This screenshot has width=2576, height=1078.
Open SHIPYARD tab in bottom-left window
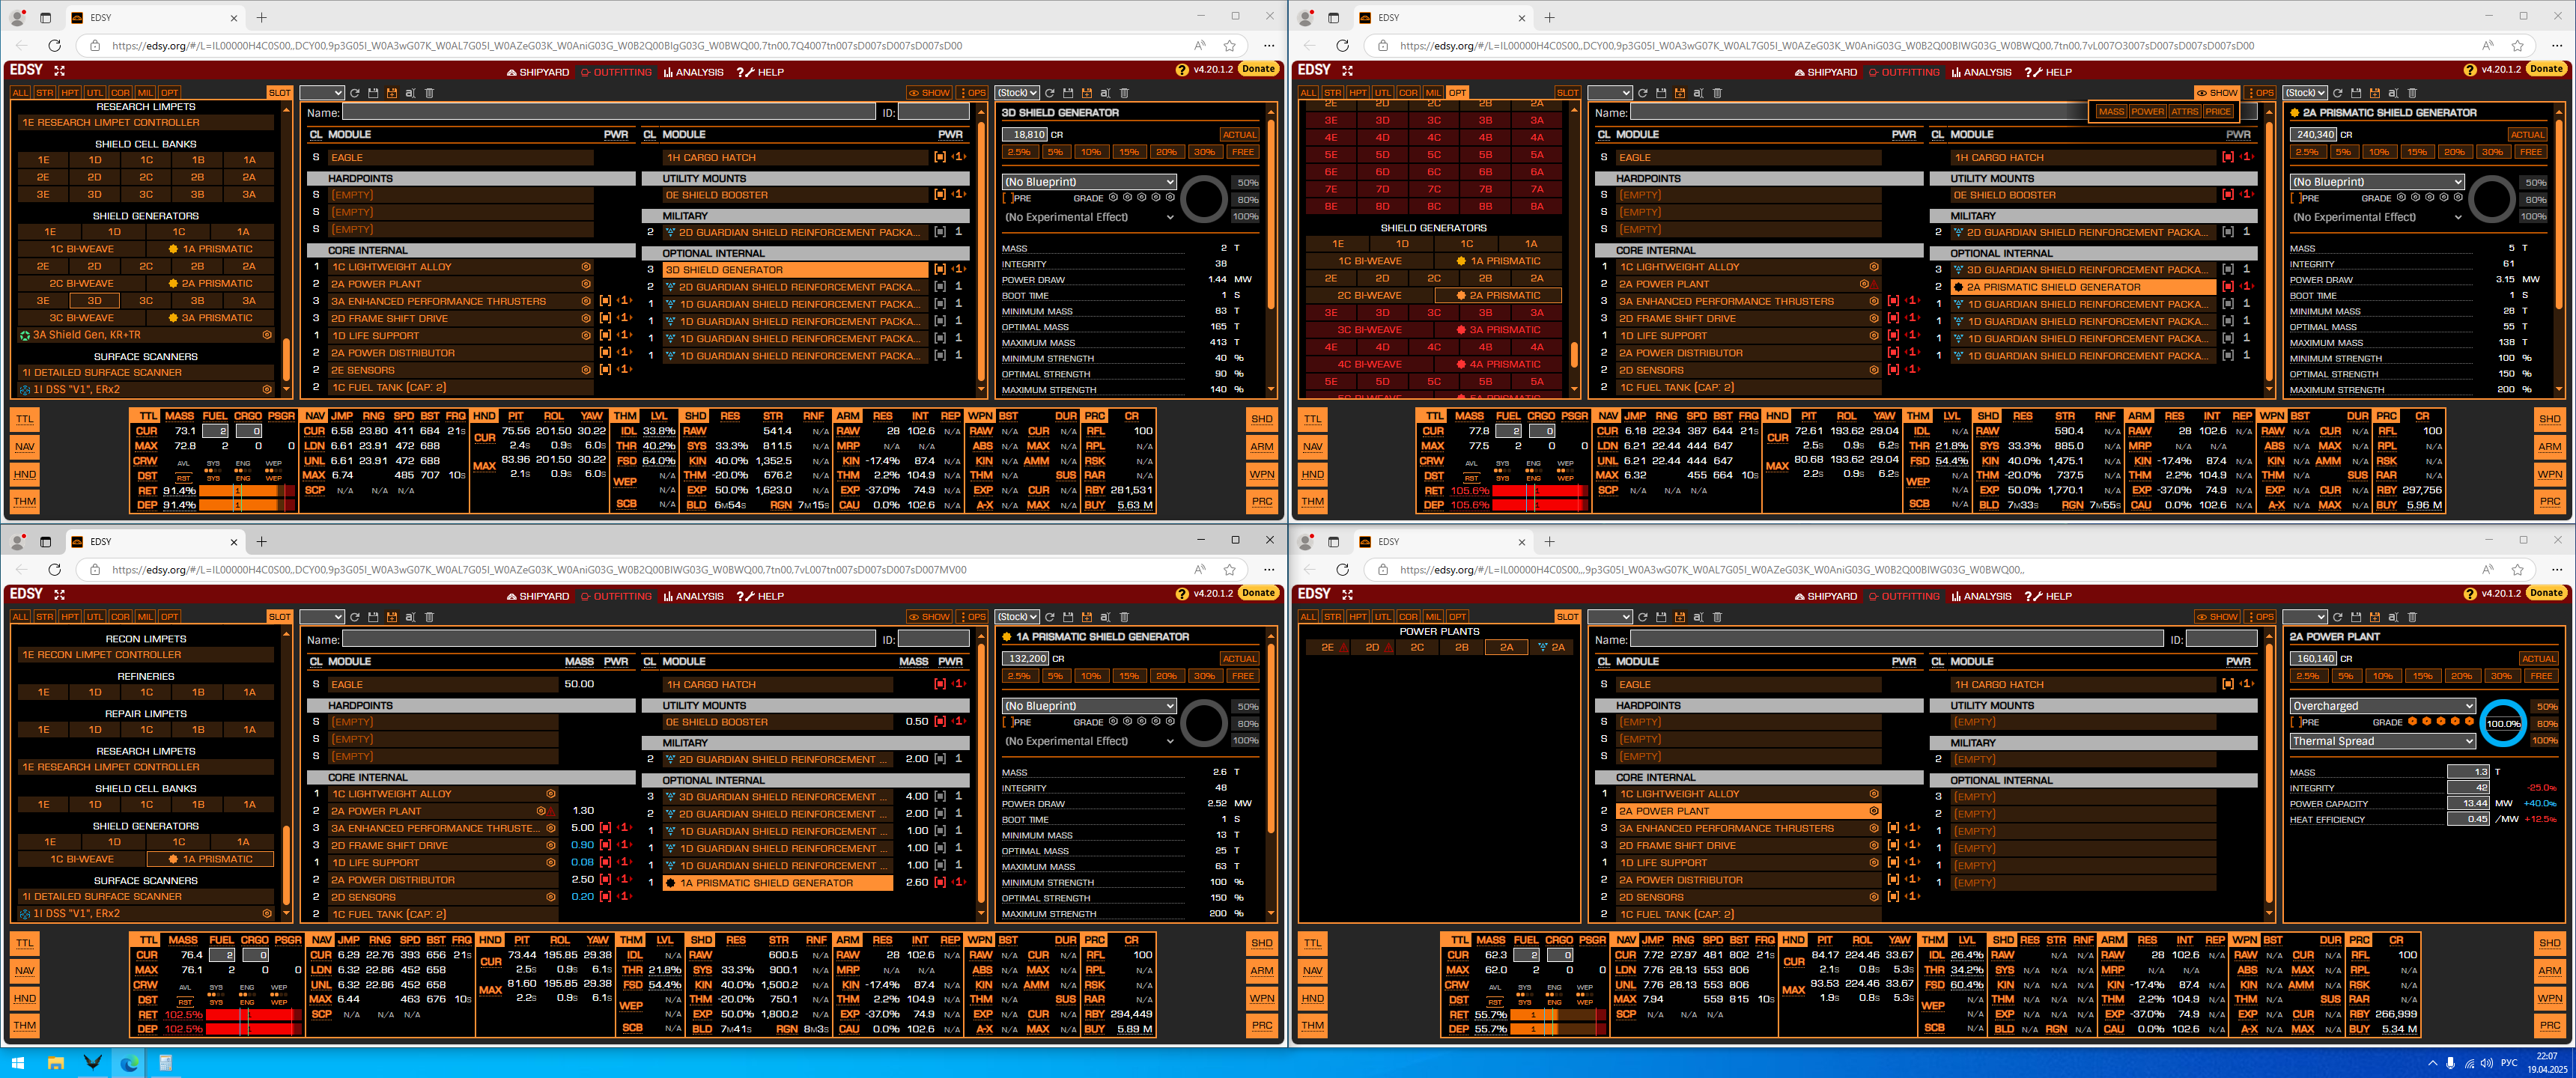(x=538, y=596)
